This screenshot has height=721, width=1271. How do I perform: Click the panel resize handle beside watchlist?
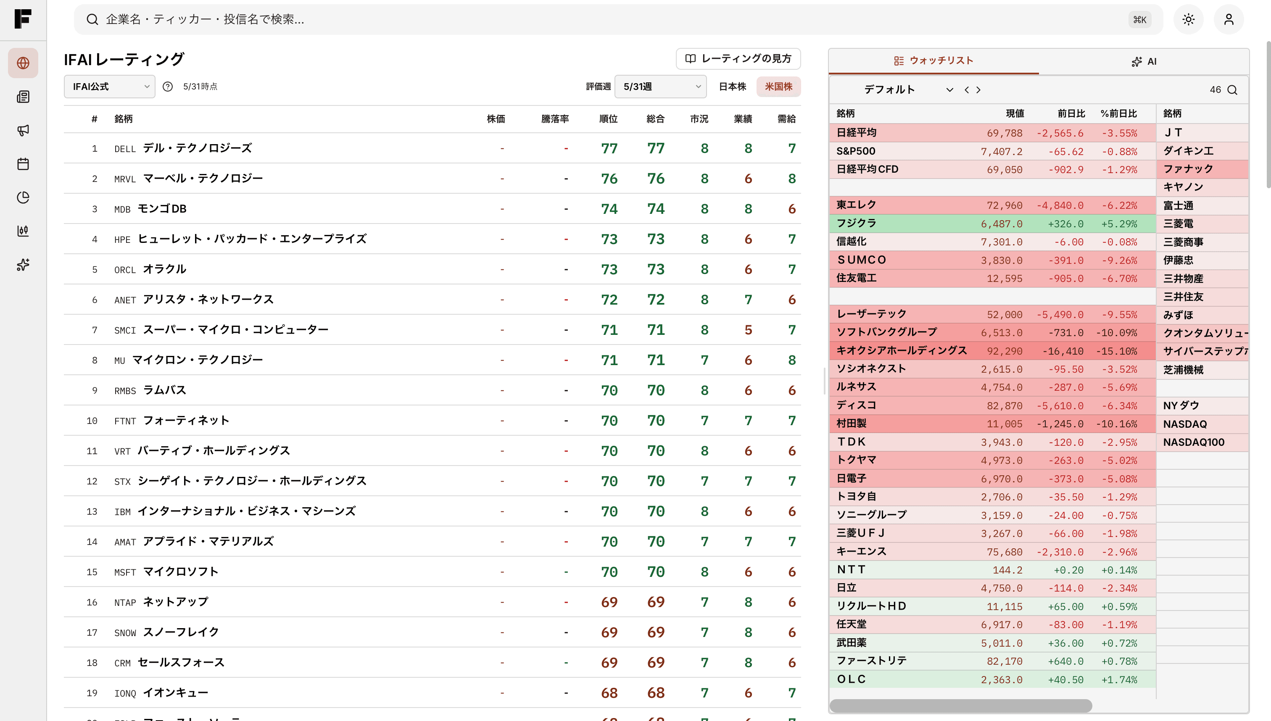(x=824, y=381)
